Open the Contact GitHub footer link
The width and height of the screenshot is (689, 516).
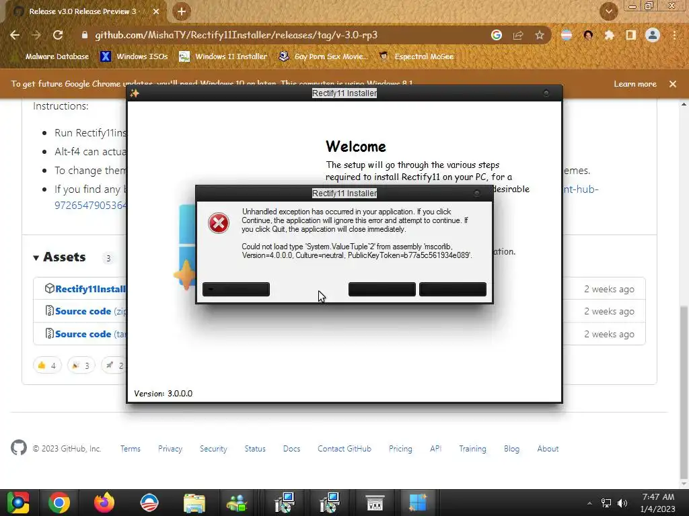point(344,449)
